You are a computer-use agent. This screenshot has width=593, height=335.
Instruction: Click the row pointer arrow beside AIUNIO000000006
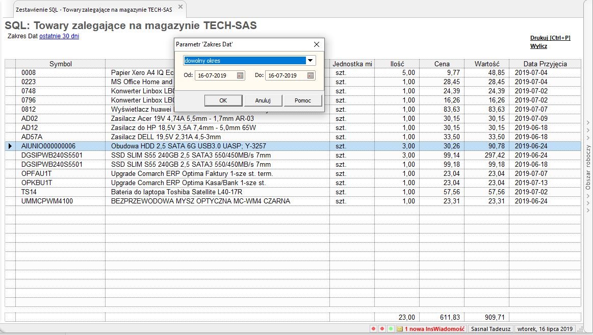(10, 146)
